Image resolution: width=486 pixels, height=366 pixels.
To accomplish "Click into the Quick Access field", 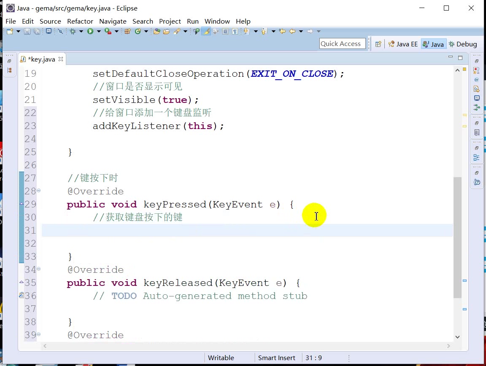I will coord(342,44).
